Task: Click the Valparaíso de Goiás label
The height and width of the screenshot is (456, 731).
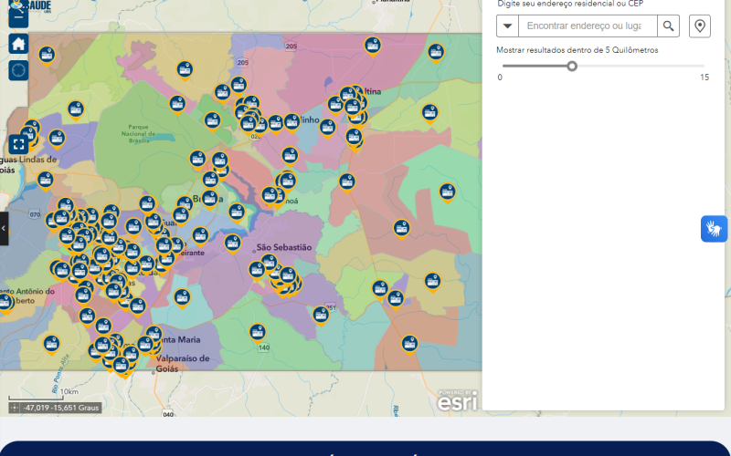Action: point(182,363)
